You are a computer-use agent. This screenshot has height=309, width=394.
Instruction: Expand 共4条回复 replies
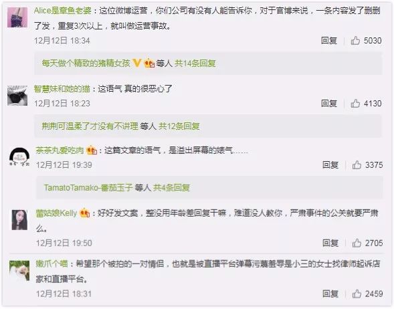[x=171, y=187]
